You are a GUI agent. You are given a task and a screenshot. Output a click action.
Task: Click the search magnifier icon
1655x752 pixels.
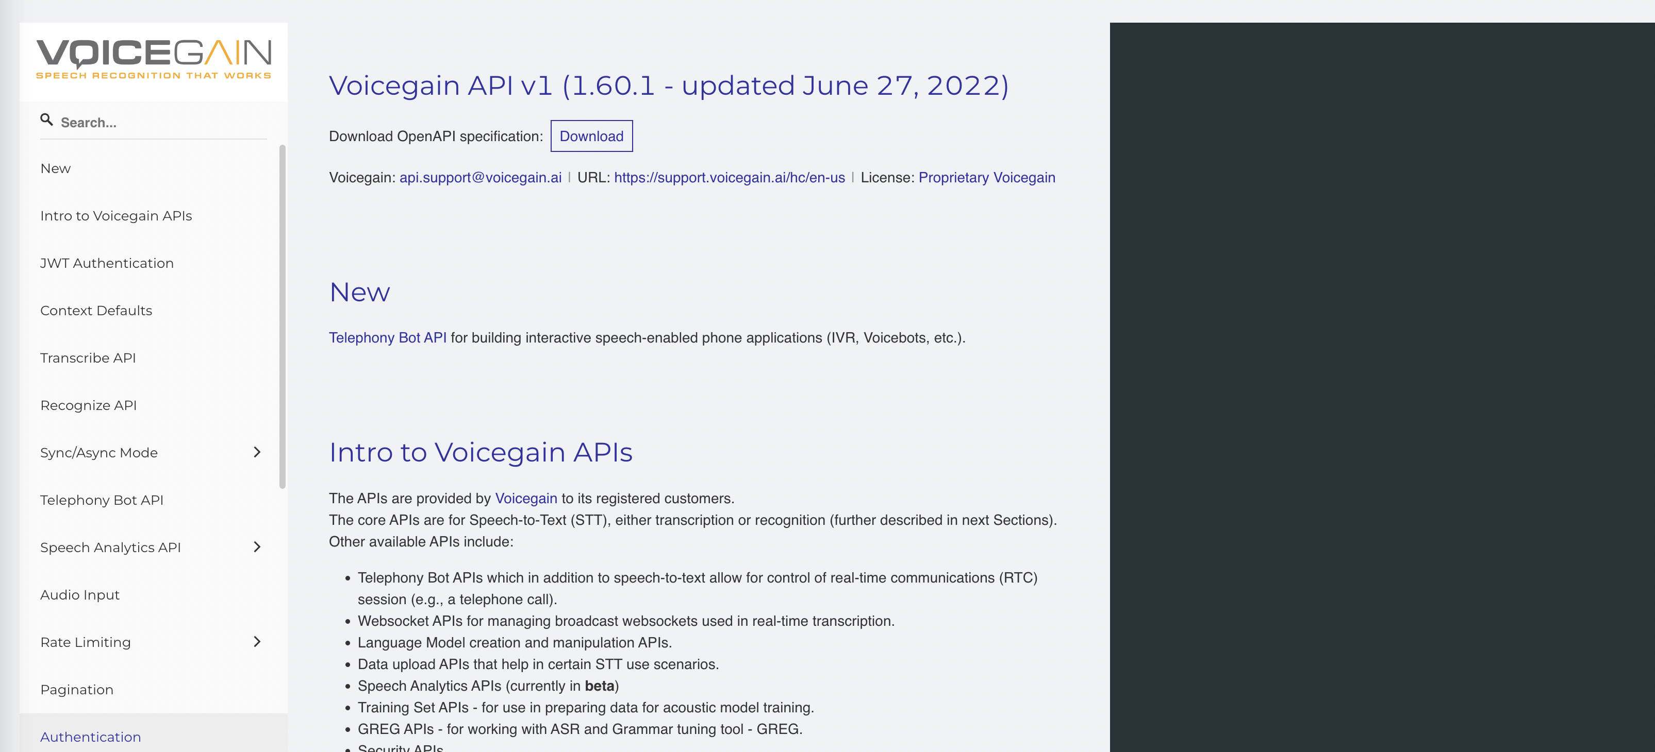click(46, 119)
